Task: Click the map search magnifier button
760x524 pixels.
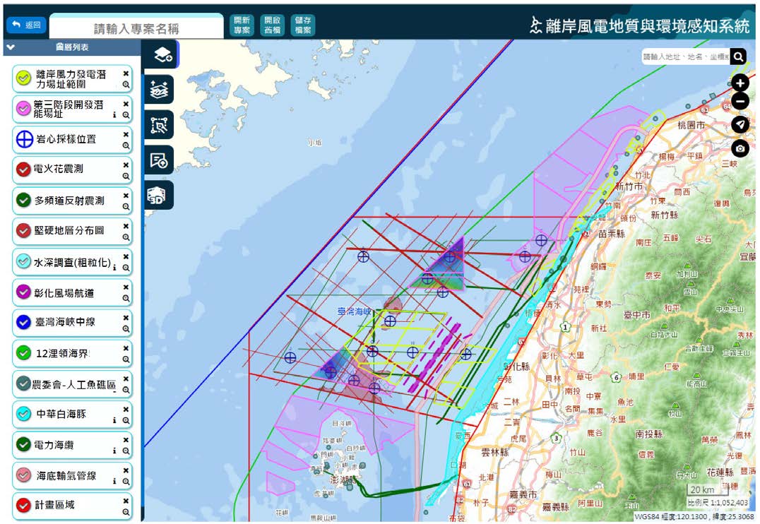Action: click(x=738, y=57)
